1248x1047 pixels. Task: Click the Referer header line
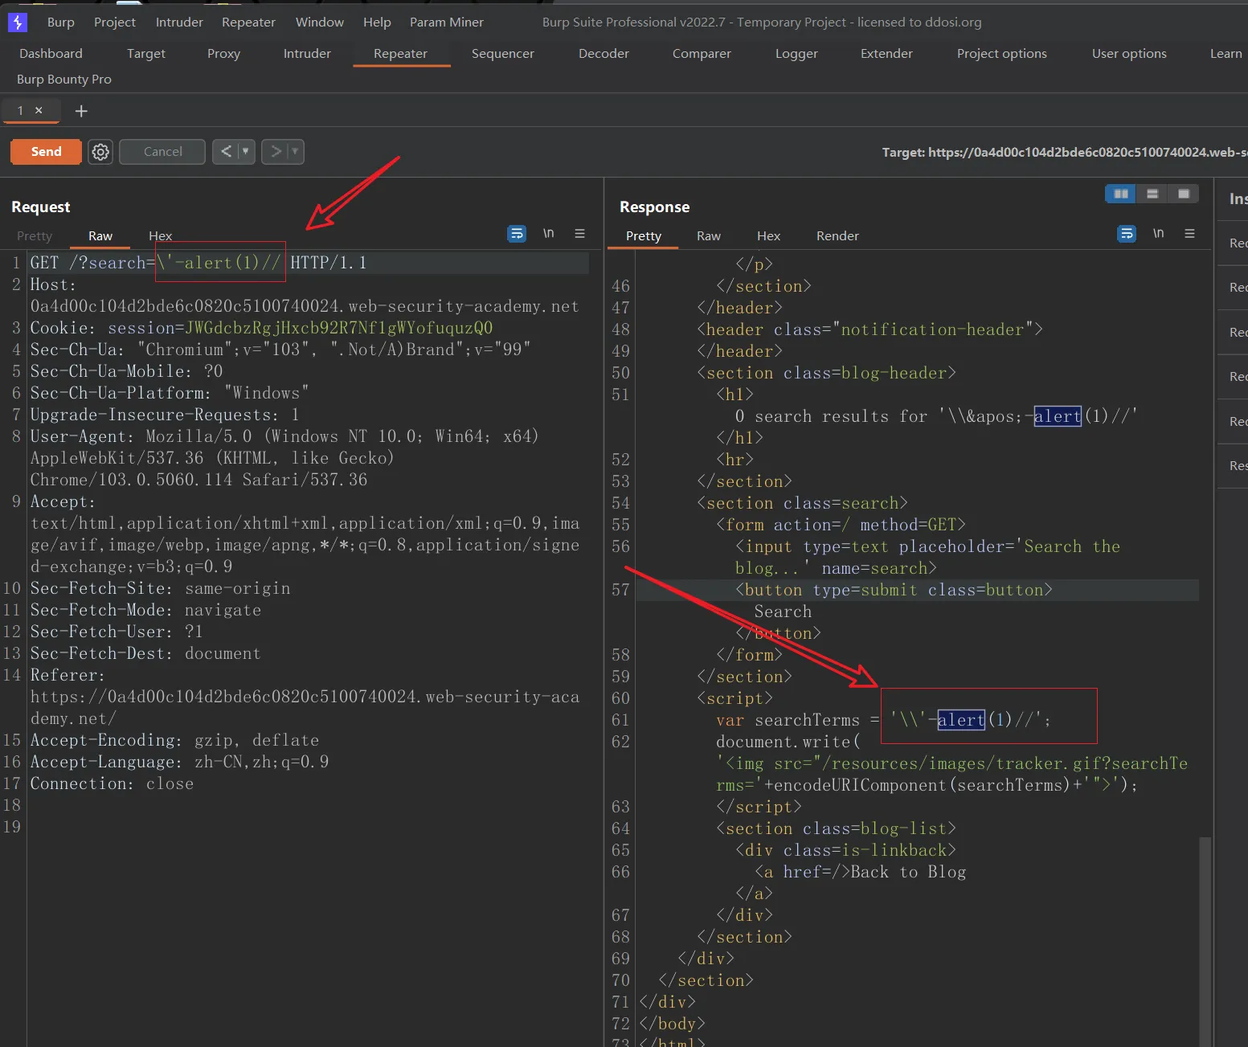tap(68, 675)
